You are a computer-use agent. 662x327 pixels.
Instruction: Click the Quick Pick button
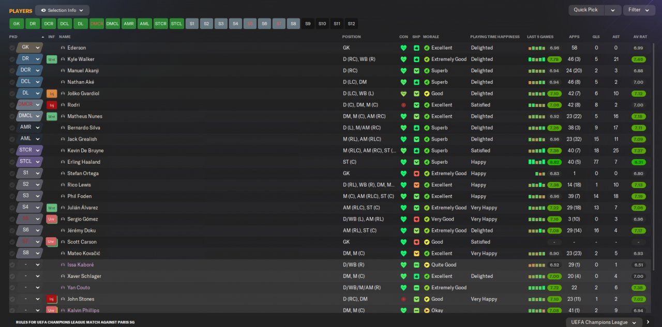586,10
